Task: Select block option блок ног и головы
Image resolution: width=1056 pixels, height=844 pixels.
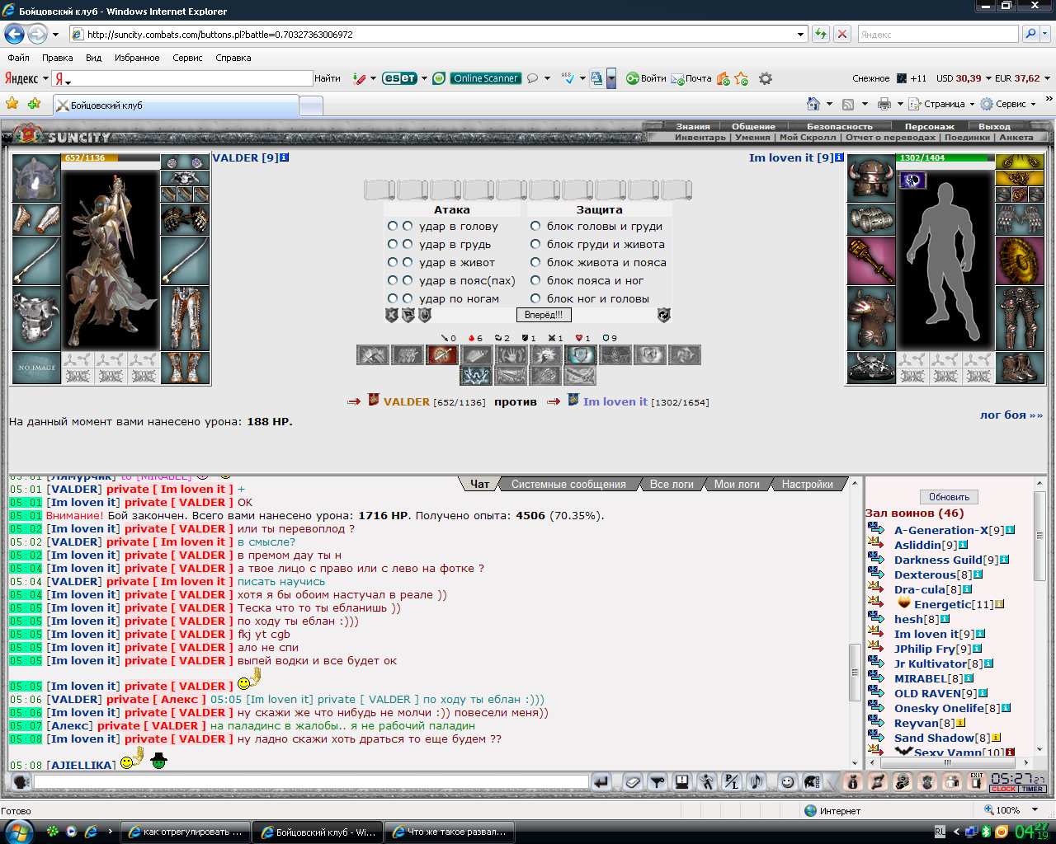Action: point(535,298)
